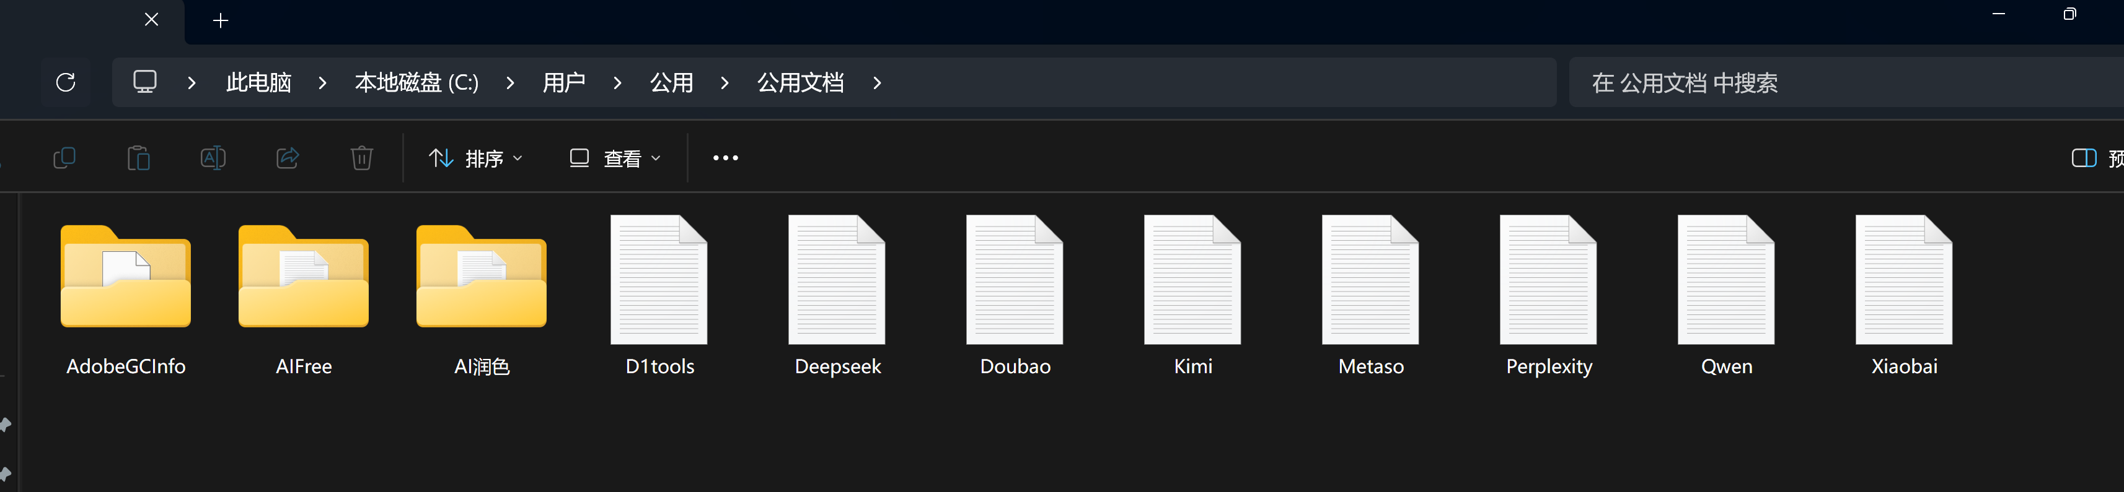Open the 排序 sort dropdown
Screen dimensions: 2124x492
coord(476,158)
